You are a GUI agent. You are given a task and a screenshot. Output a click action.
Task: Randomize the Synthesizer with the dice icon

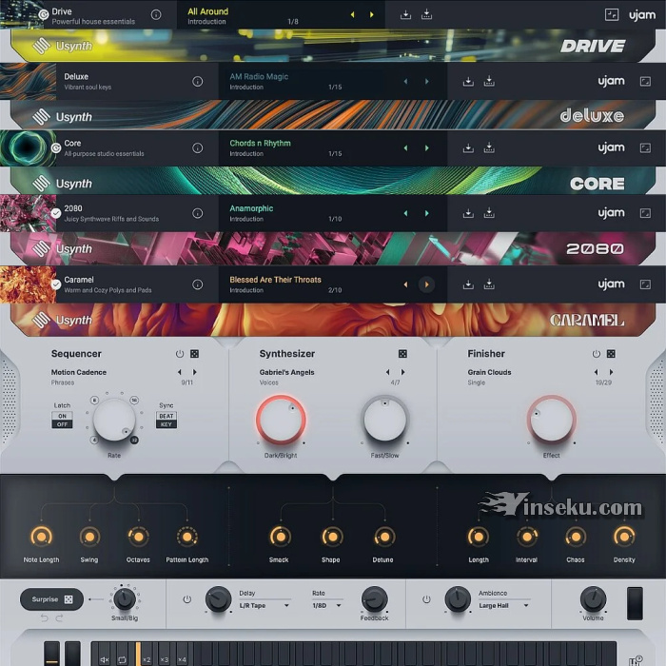click(402, 354)
